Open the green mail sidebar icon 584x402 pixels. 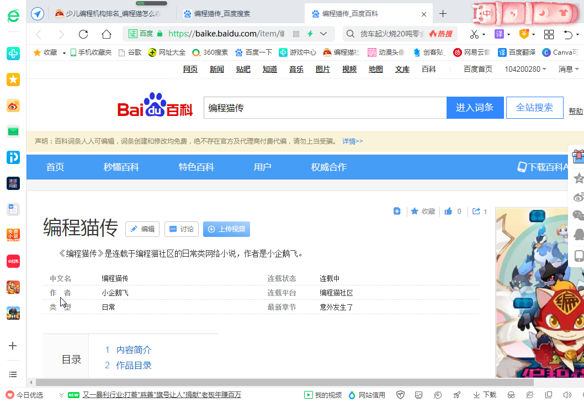click(13, 131)
